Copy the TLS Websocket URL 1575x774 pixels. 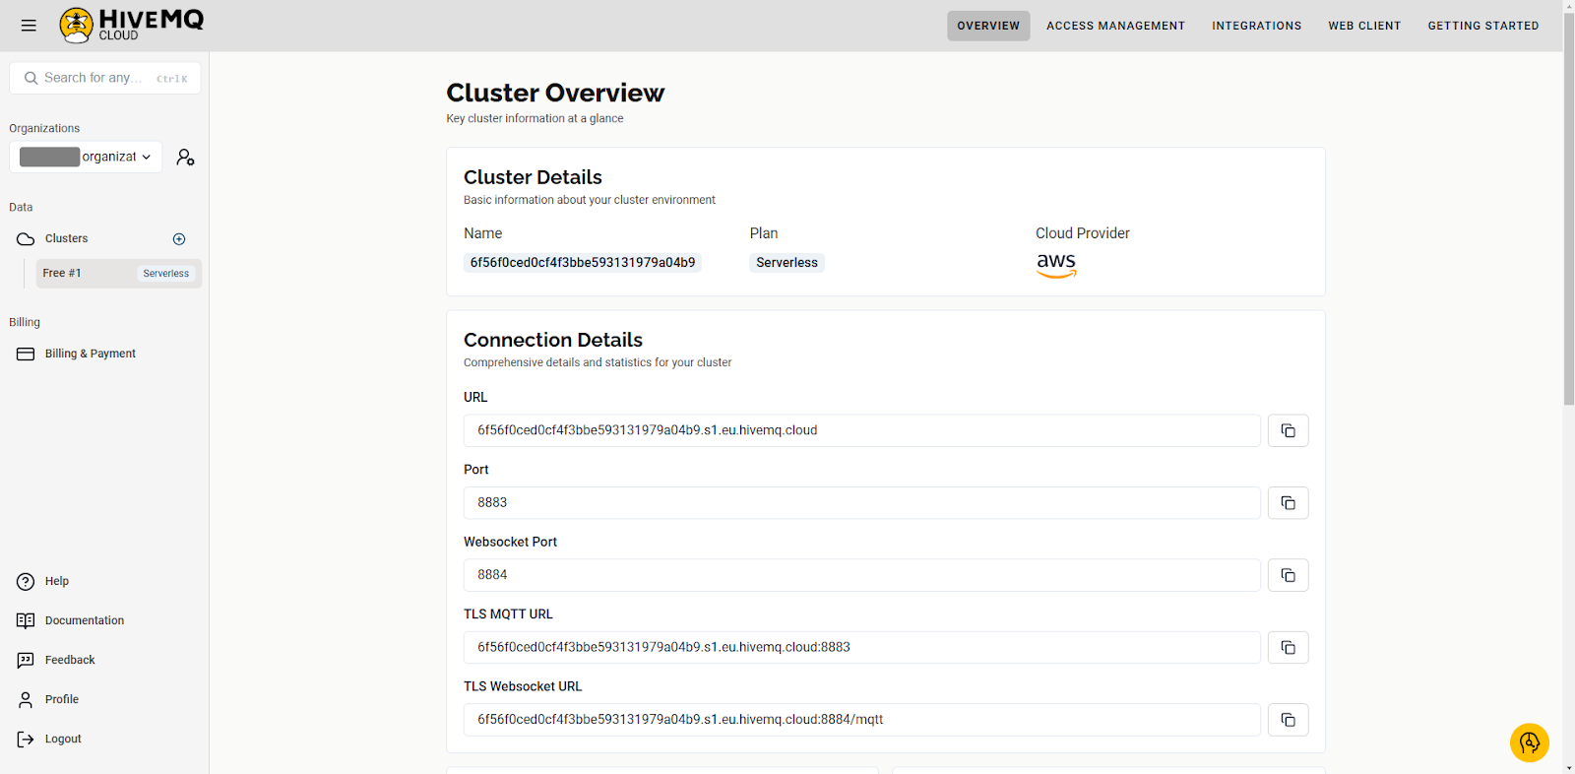point(1288,720)
